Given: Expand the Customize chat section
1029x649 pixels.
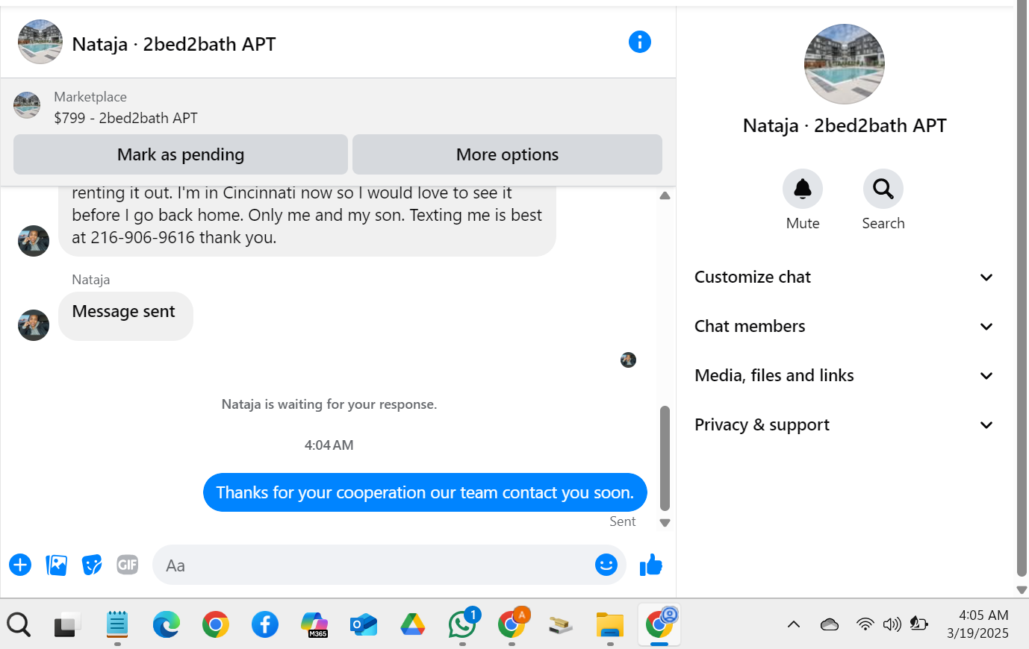Looking at the screenshot, I should 844,277.
